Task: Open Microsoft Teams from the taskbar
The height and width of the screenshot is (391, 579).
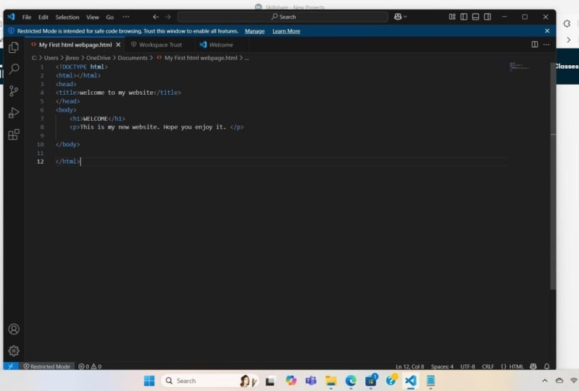Action: [x=311, y=381]
